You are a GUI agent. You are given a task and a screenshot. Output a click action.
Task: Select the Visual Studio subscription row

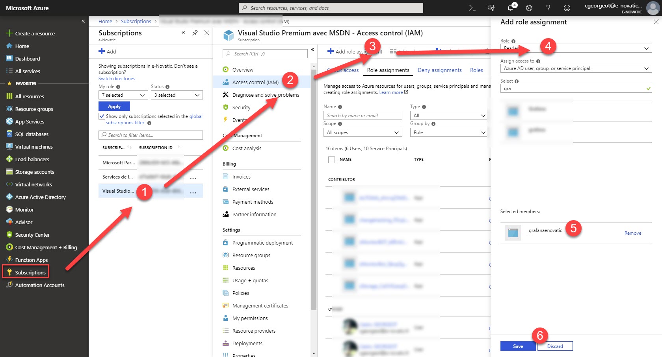(151, 191)
